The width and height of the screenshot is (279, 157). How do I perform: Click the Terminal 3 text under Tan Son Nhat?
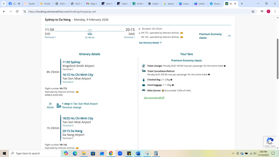pos(68,126)
